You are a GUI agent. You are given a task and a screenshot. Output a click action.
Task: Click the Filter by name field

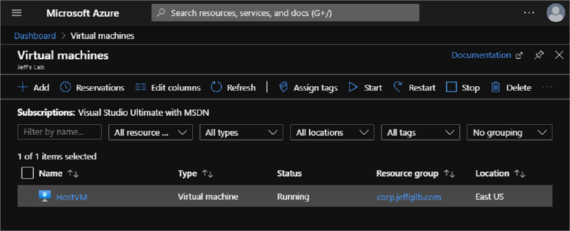pos(59,132)
